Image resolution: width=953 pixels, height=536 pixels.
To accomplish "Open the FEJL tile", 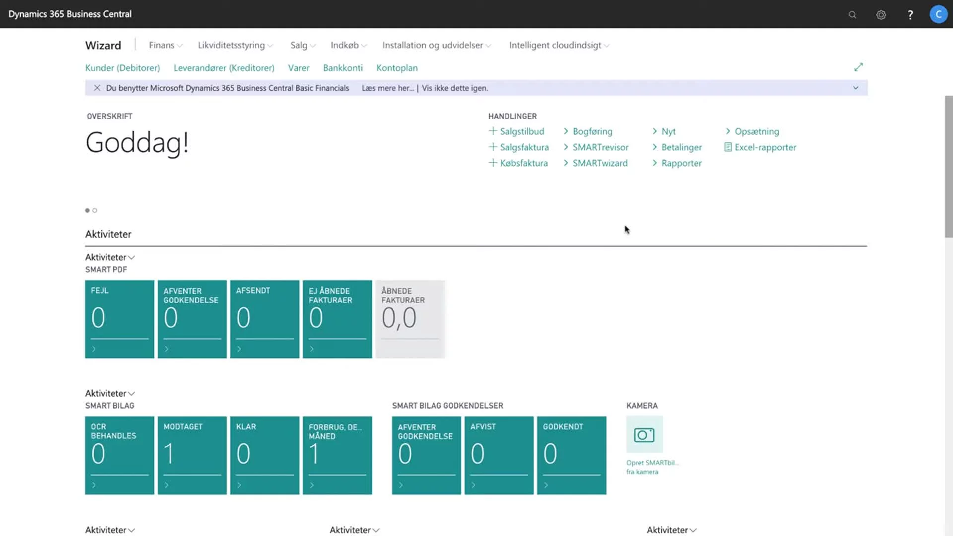I will pyautogui.click(x=120, y=319).
